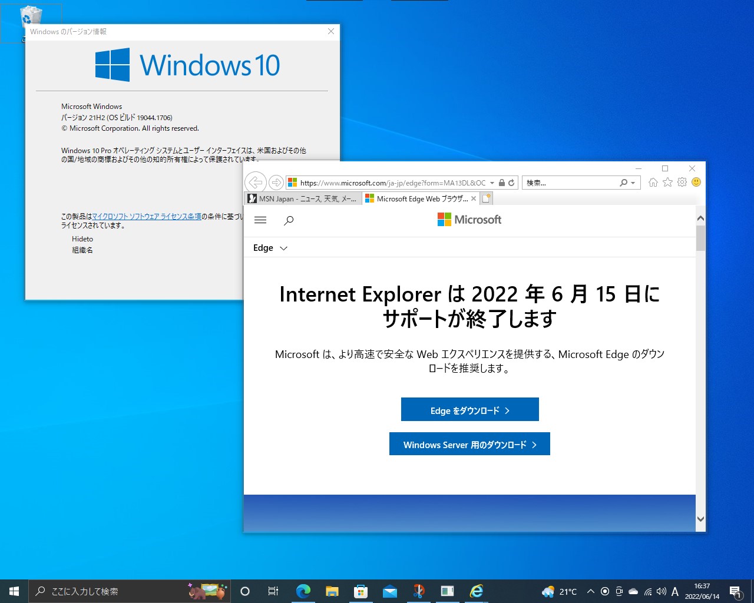The width and height of the screenshot is (754, 603).
Task: Open Action Center with notification badge
Action: (735, 592)
